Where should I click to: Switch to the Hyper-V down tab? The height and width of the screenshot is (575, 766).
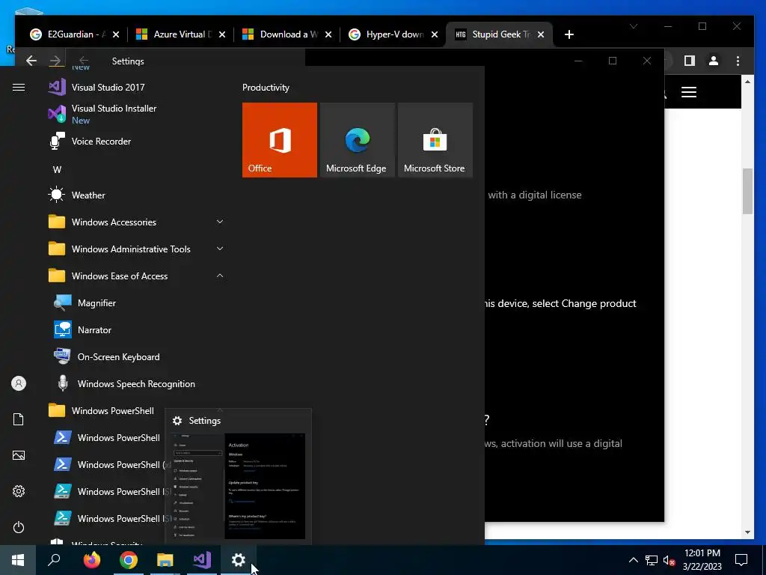(x=393, y=34)
